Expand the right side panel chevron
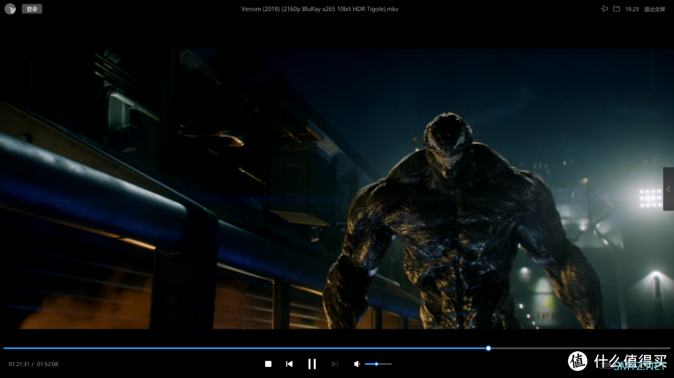Viewport: 674px width, 378px height. coord(668,189)
